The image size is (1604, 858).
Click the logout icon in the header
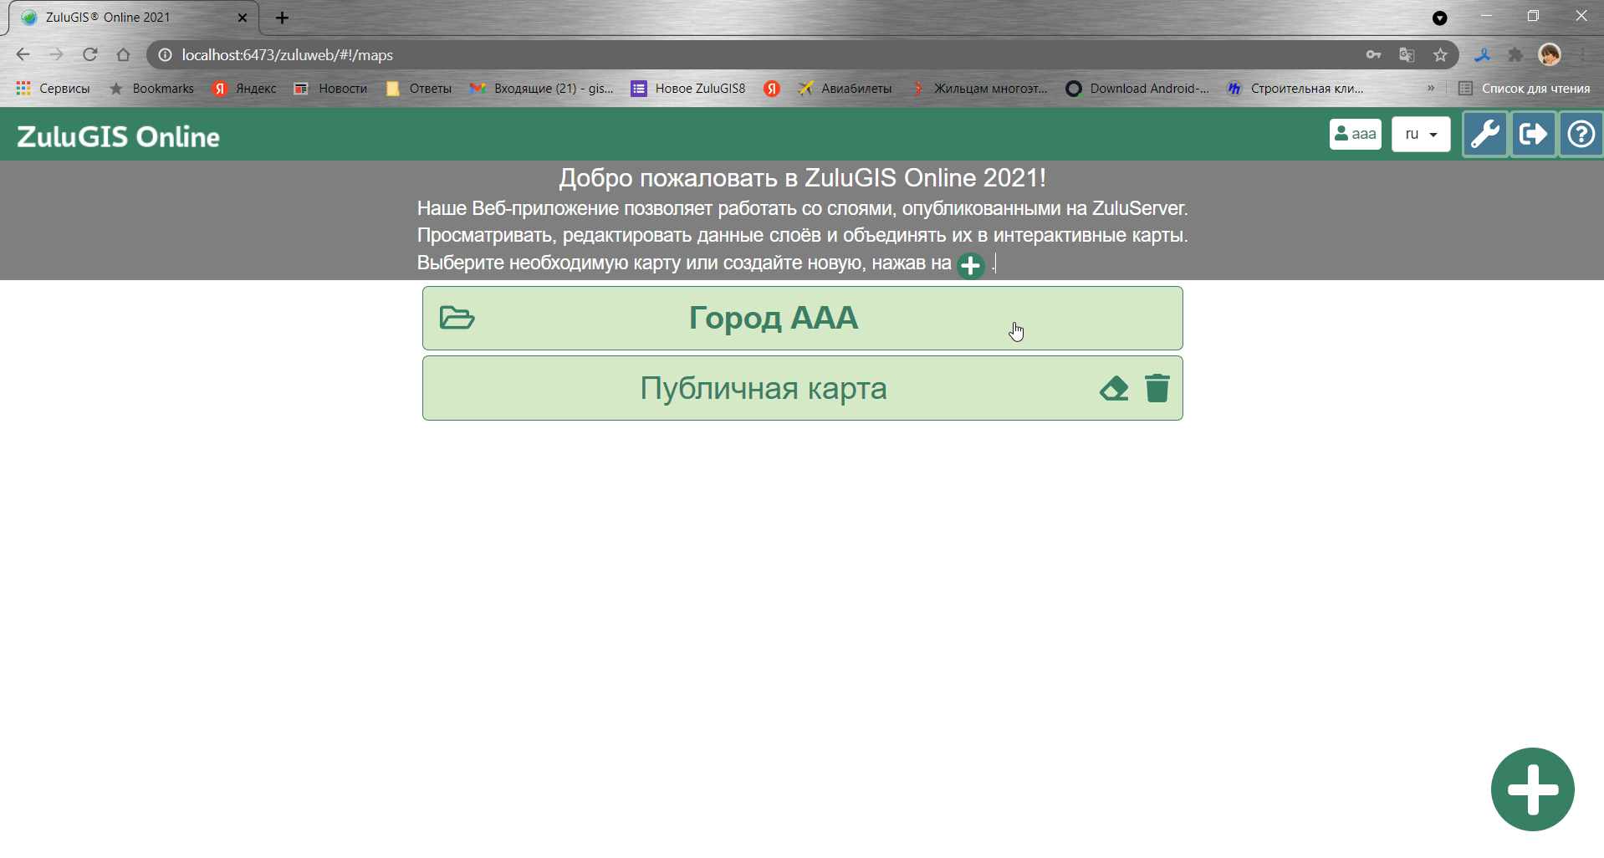point(1534,134)
